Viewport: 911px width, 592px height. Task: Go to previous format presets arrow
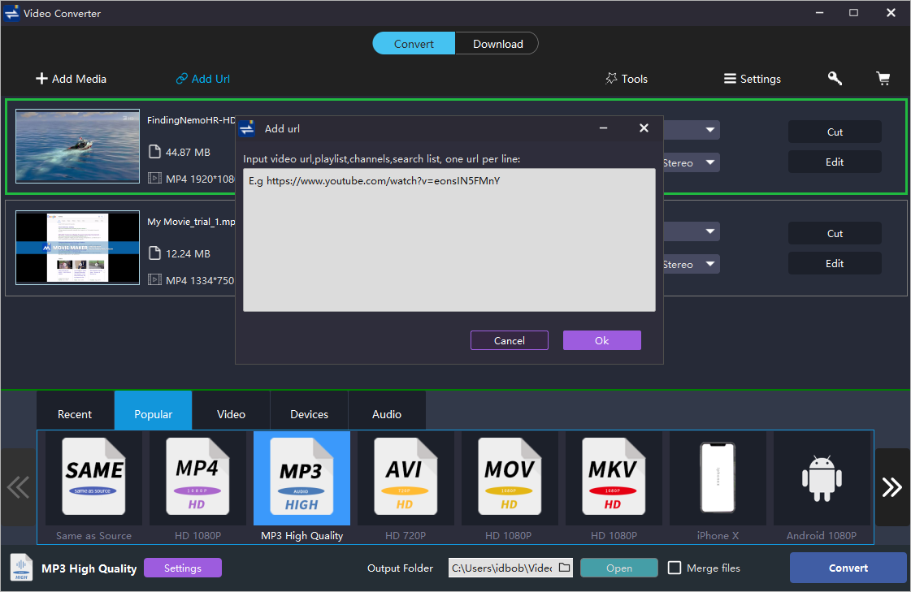[x=18, y=487]
